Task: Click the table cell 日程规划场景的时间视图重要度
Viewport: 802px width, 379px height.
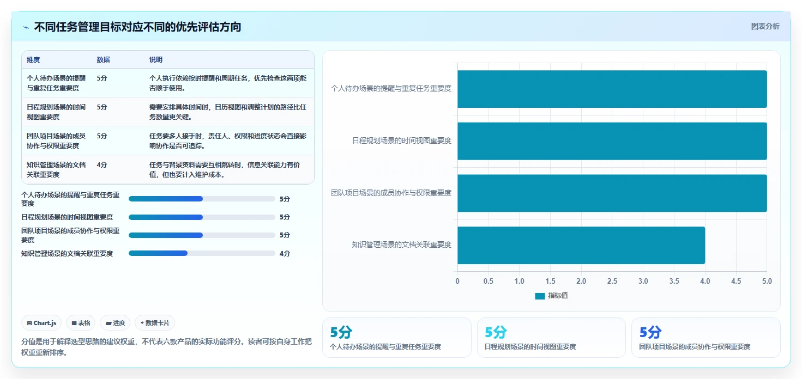Action: coord(56,112)
